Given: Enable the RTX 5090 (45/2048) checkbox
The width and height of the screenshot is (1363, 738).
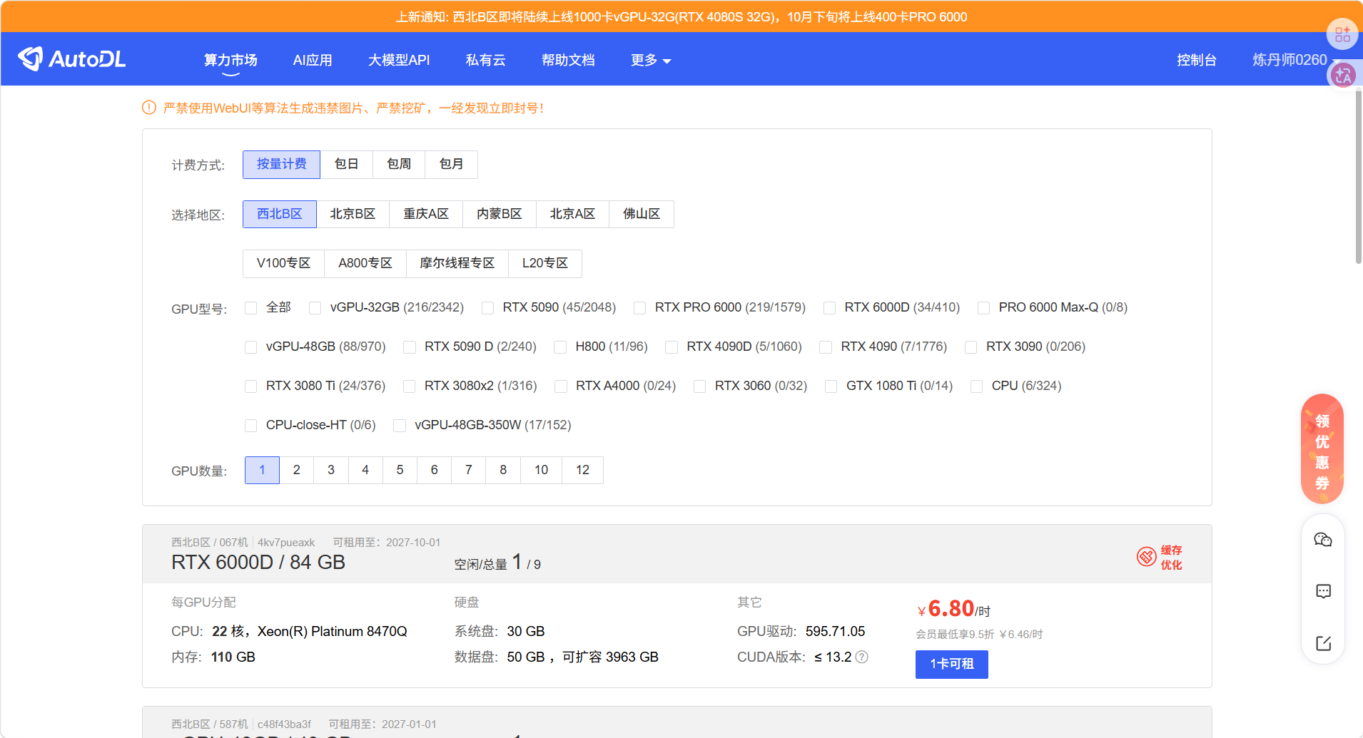Looking at the screenshot, I should pyautogui.click(x=487, y=308).
